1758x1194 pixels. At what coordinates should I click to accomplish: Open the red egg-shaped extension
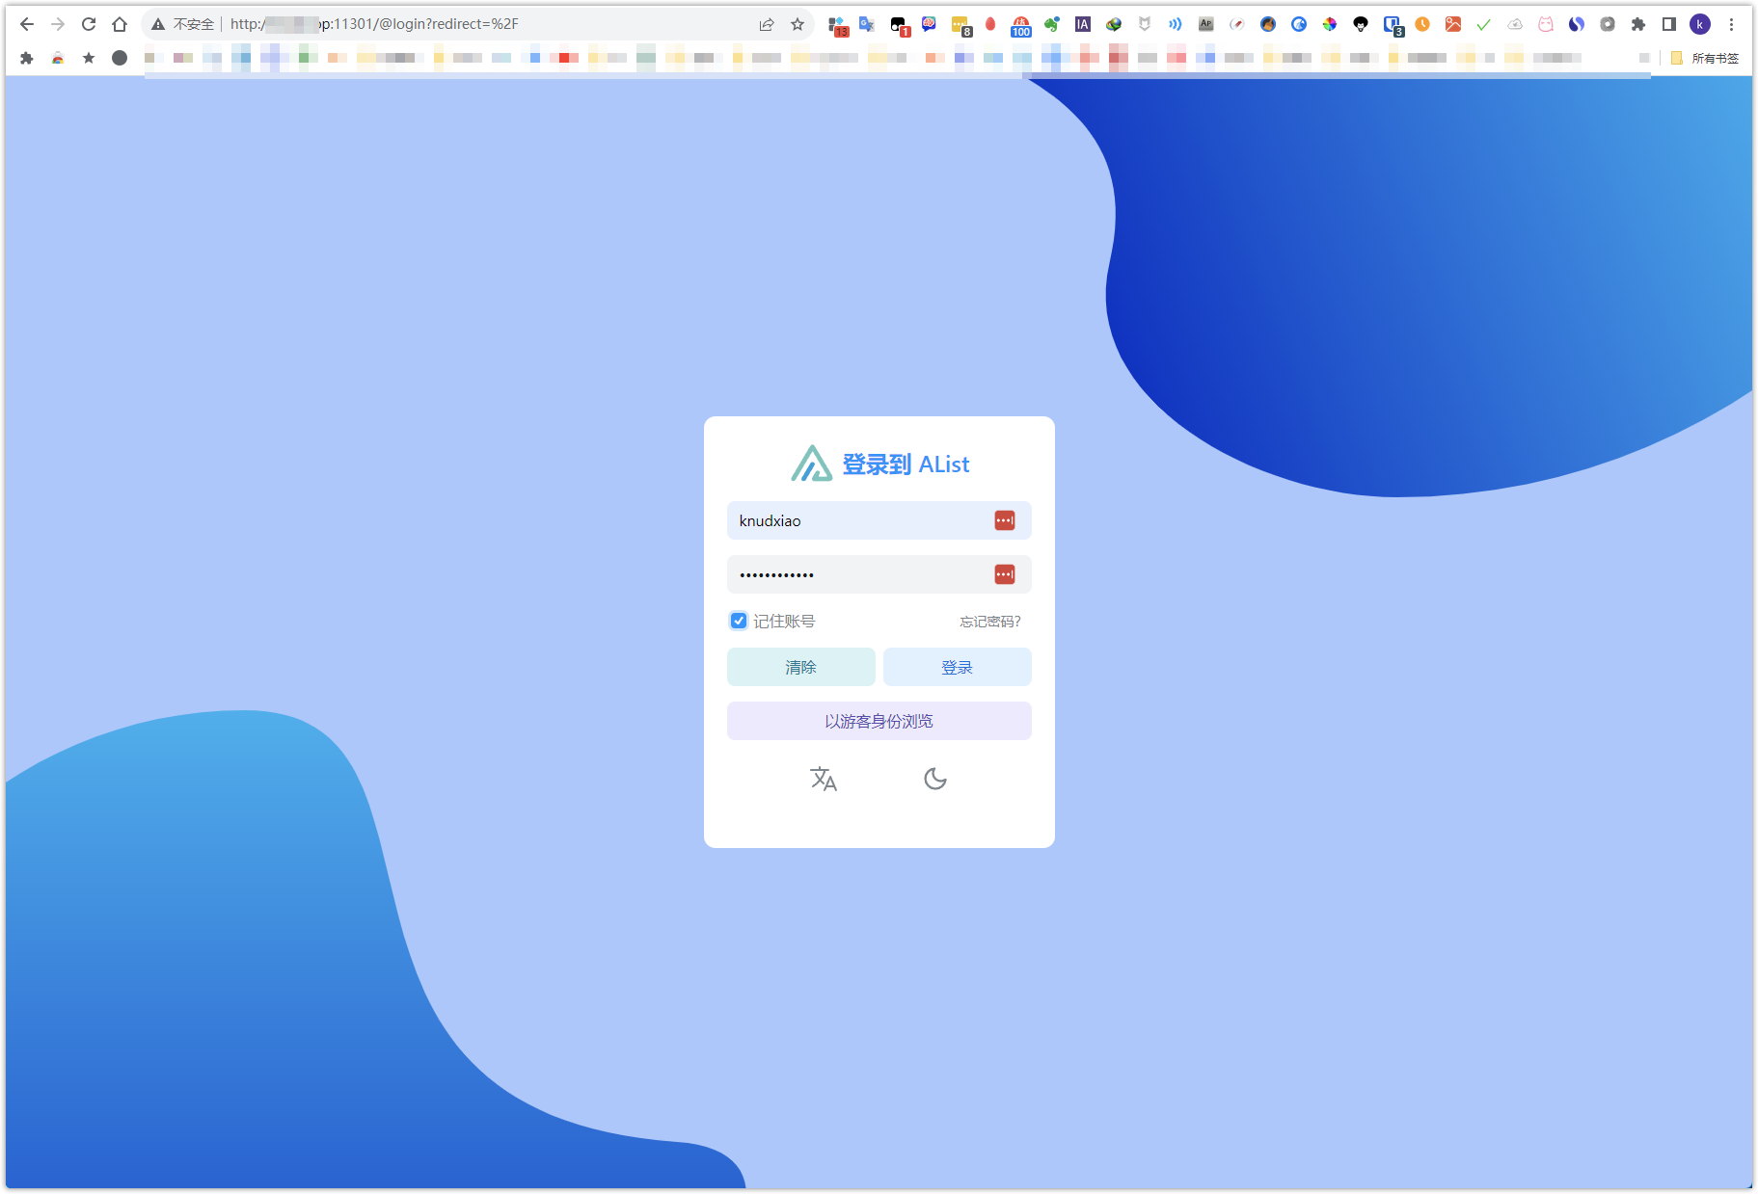coord(990,24)
